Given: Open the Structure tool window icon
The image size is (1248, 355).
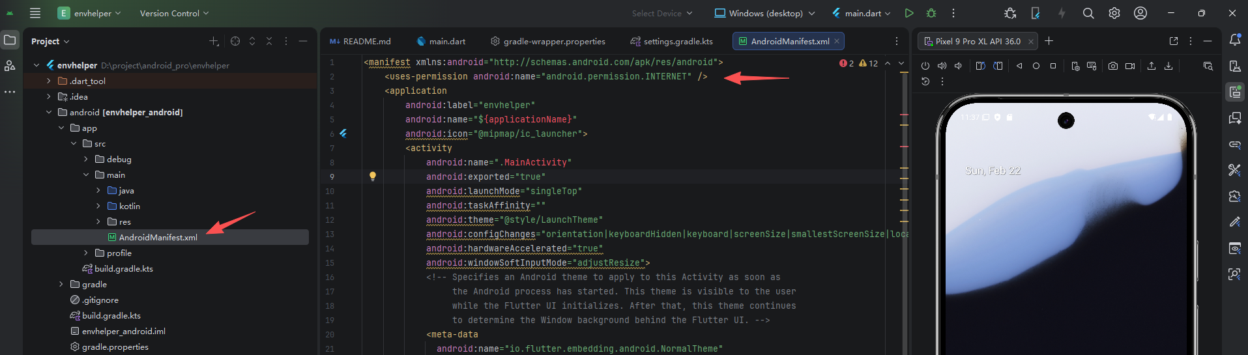Looking at the screenshot, I should coord(10,66).
